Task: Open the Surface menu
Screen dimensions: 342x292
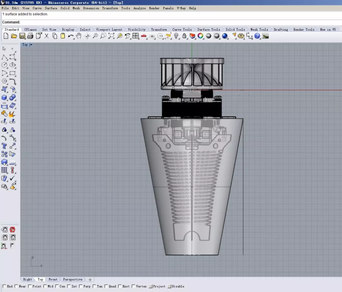Action: tap(51, 8)
